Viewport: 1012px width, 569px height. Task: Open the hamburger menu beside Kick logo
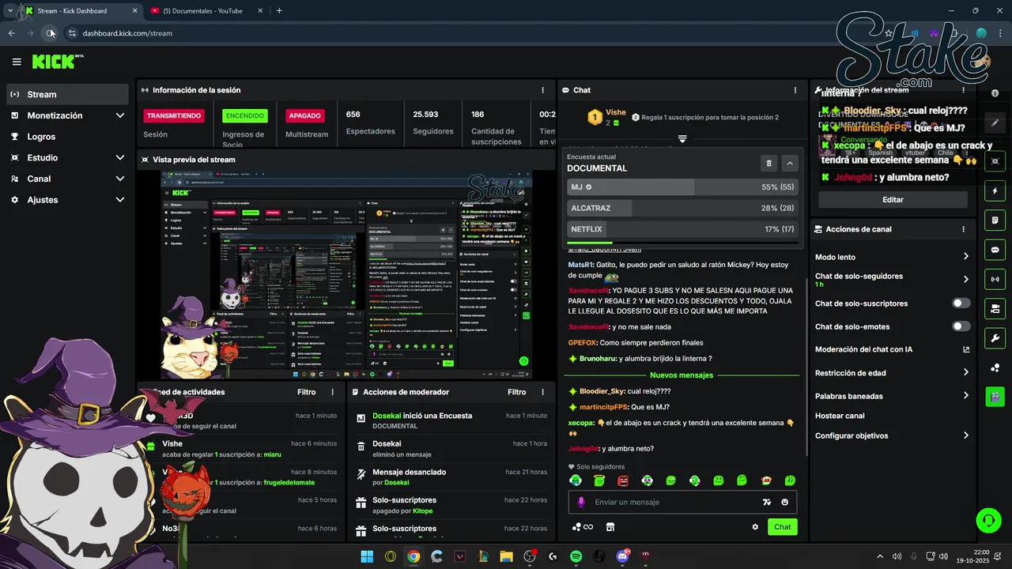17,62
